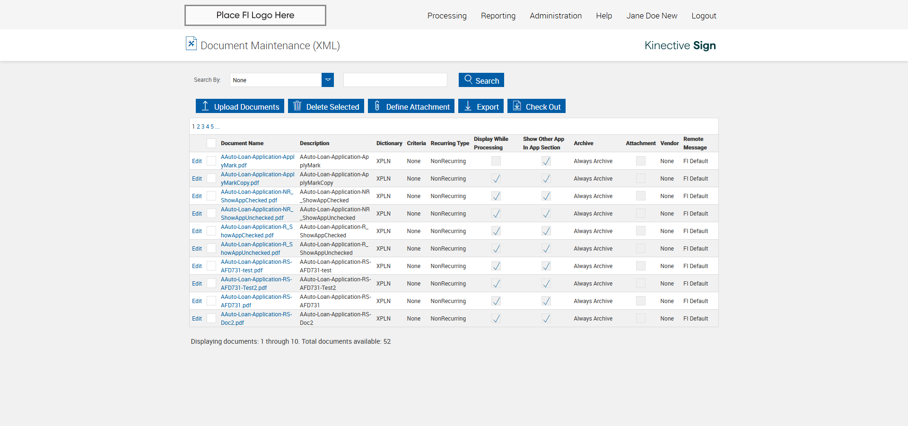Tick the select-all checkbox in table header
This screenshot has height=426, width=908.
pyautogui.click(x=211, y=143)
